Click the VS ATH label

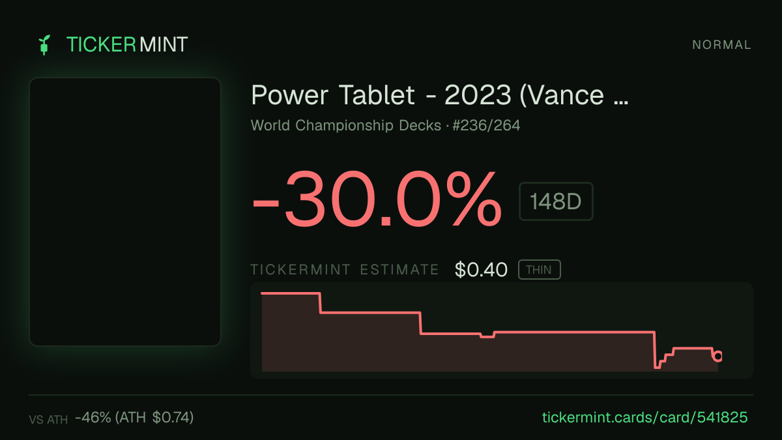click(48, 420)
